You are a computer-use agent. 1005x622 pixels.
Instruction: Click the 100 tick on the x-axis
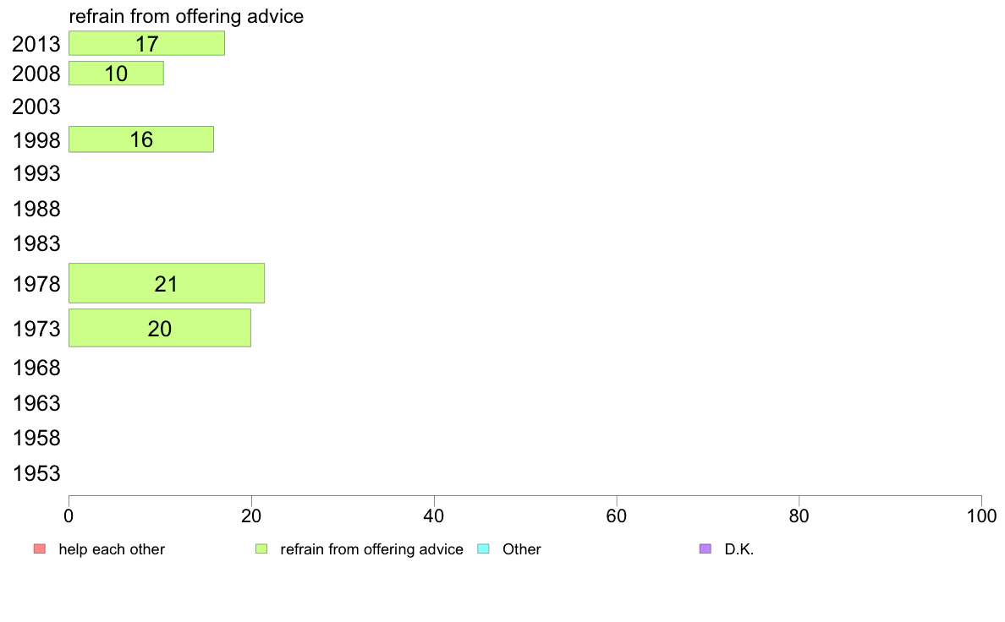click(x=981, y=516)
